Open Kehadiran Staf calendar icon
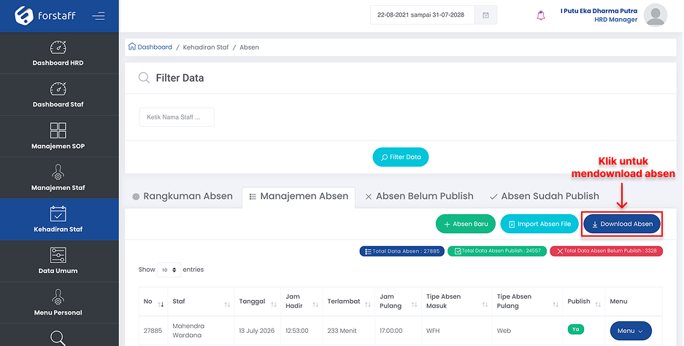The height and width of the screenshot is (346, 684). coord(58,213)
